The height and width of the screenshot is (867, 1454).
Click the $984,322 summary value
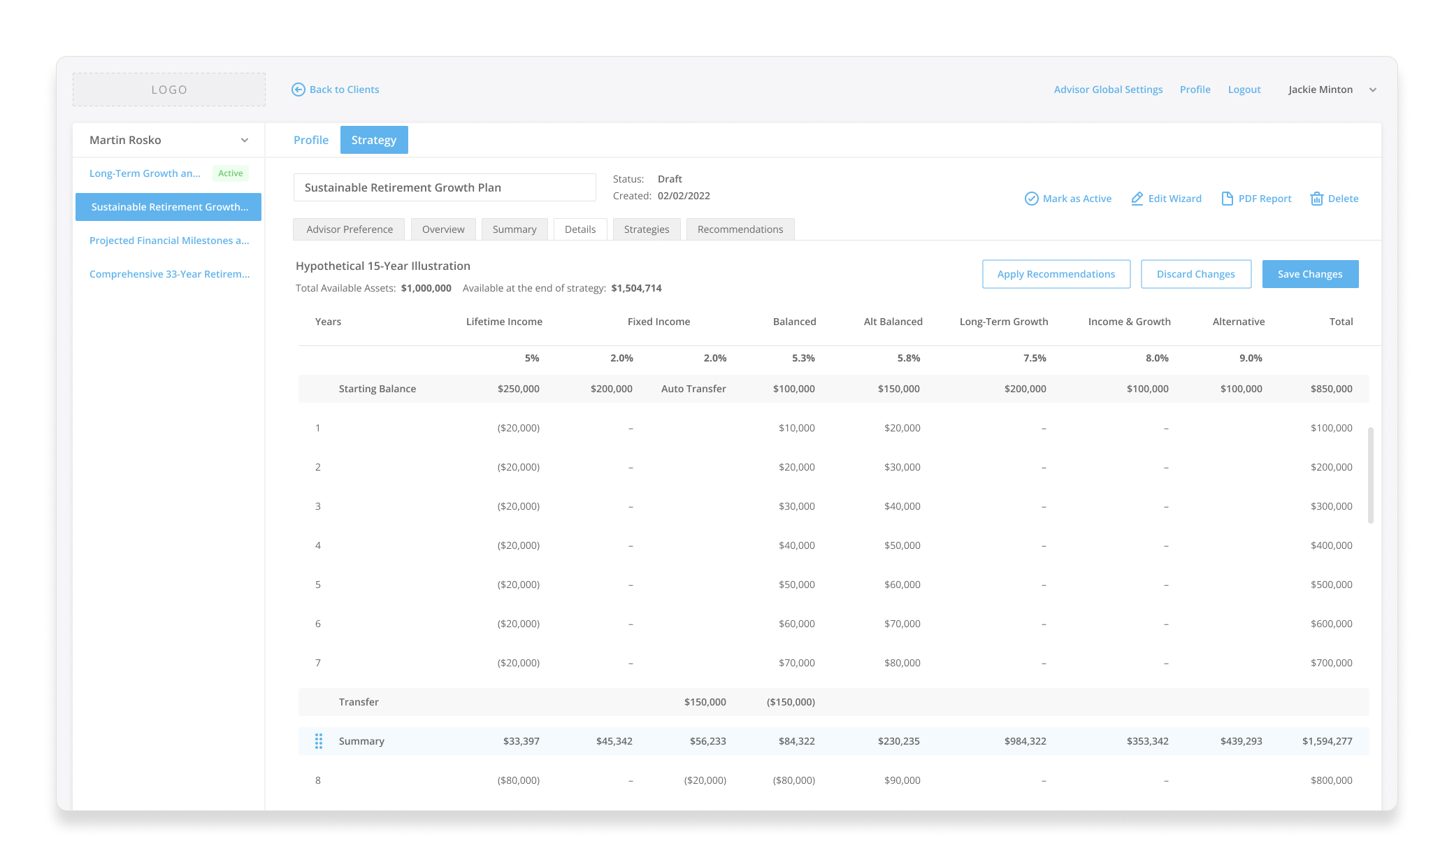pos(1025,741)
